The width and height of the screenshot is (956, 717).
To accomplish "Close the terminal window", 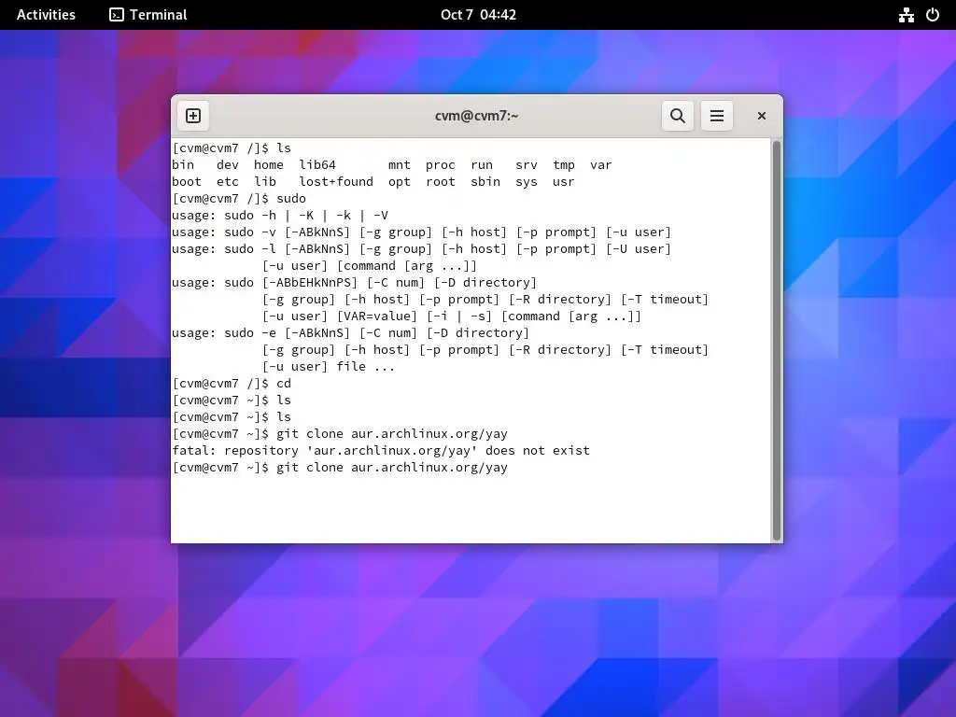I will 762,116.
